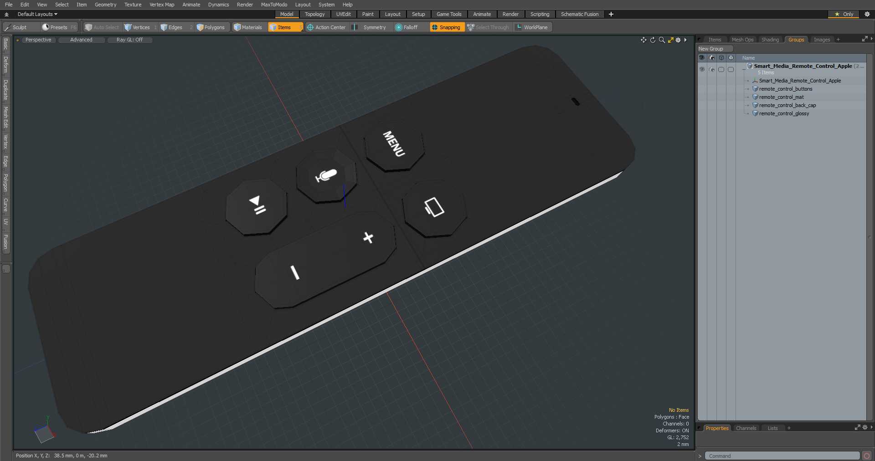875x461 pixels.
Task: Toggle visibility eye for Smart_Media_Remote_Control_Apple group
Action: click(x=702, y=69)
